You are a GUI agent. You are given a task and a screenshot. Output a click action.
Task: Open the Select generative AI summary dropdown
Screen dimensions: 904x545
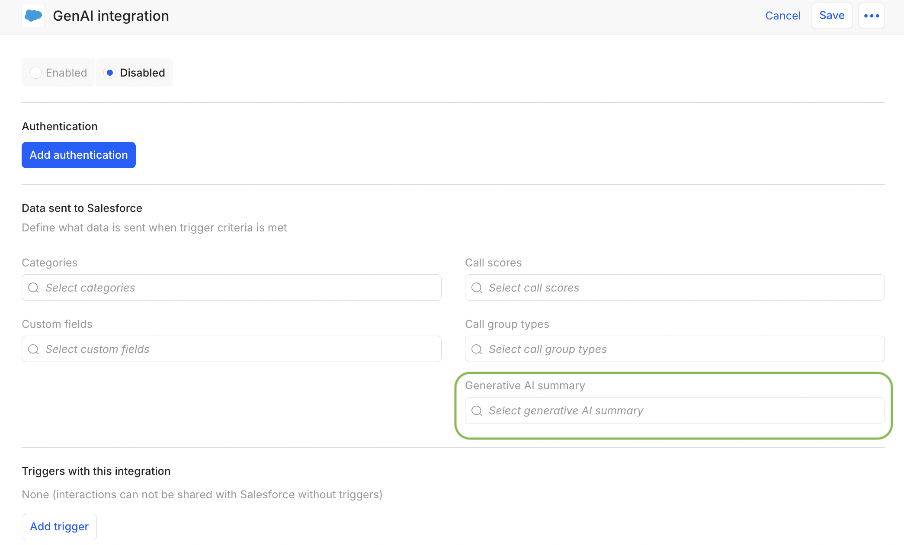(675, 410)
